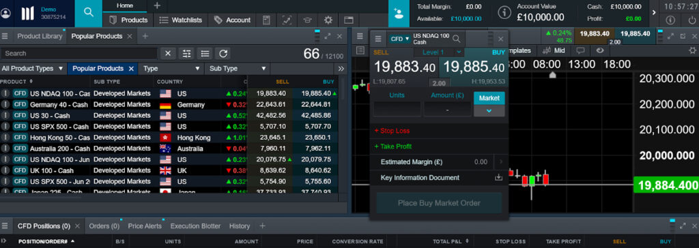Click US 30 - Cash buy price 42,485.86

tap(316, 116)
